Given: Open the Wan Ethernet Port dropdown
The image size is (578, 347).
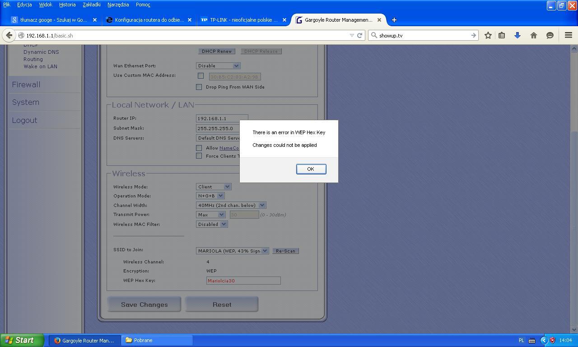Looking at the screenshot, I should 218,66.
